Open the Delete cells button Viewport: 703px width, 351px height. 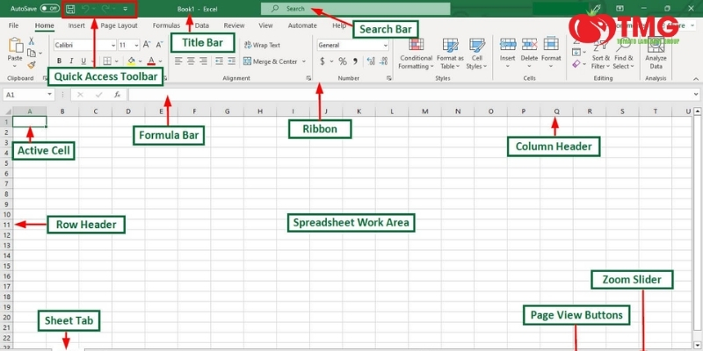click(529, 54)
